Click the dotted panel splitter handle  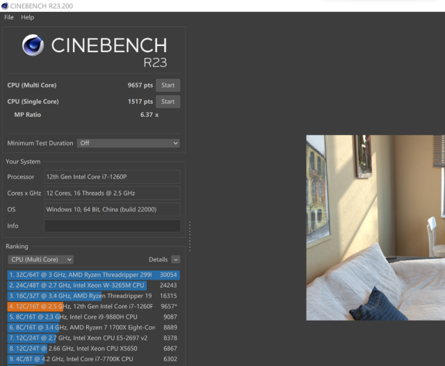pos(190,237)
